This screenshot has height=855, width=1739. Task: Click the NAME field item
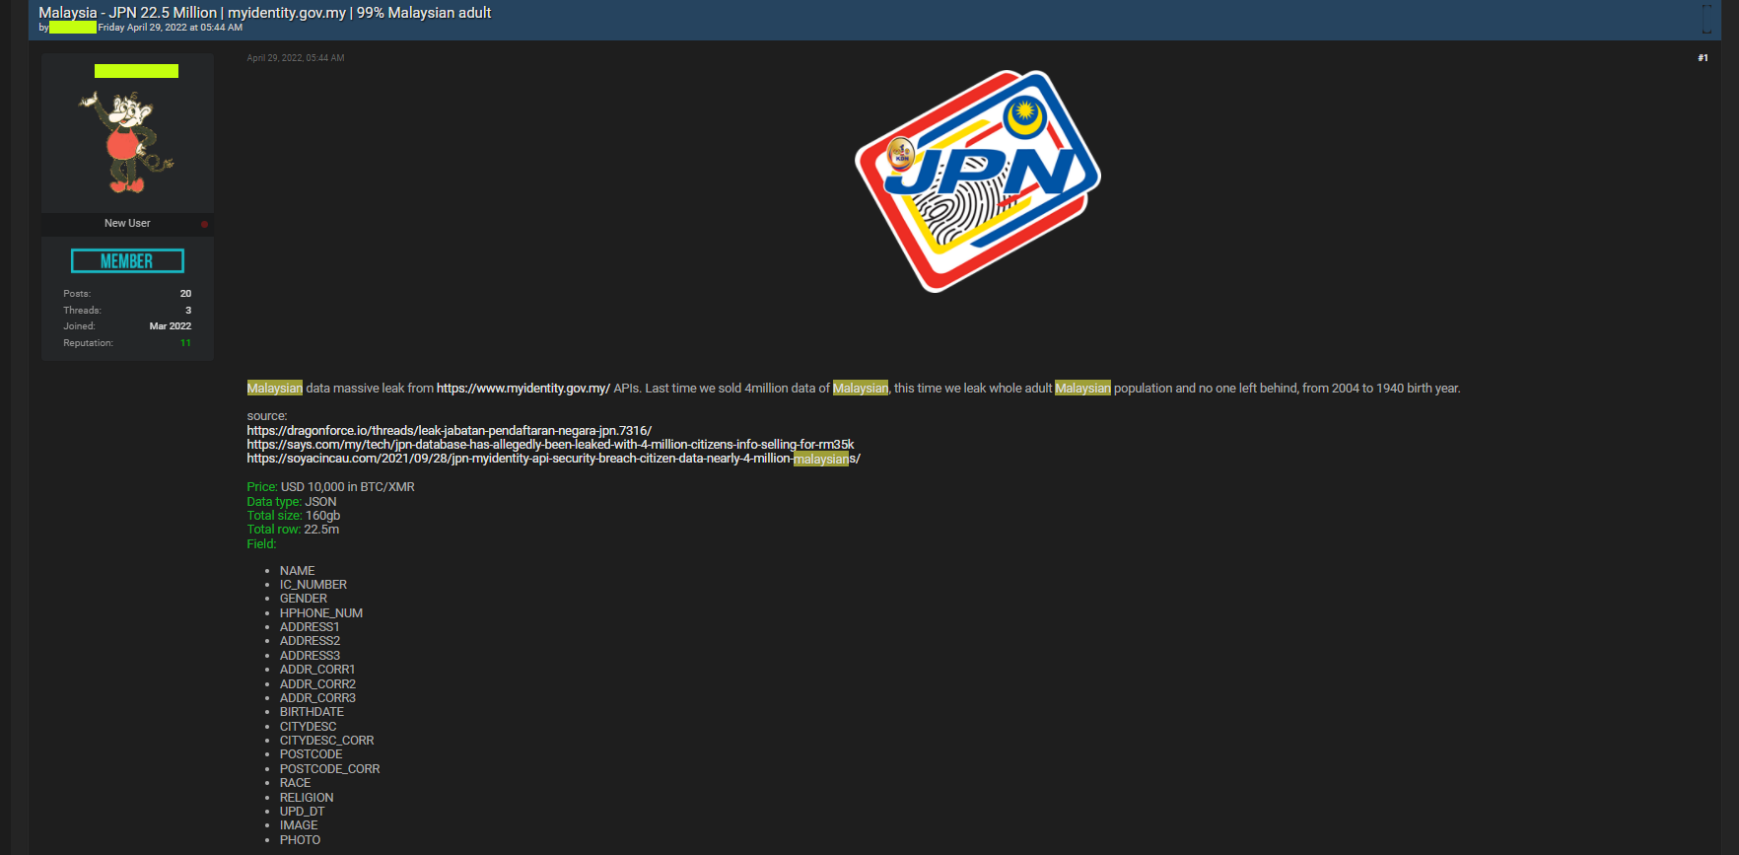coord(297,571)
